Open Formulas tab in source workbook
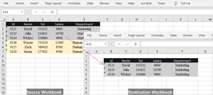Image resolution: width=213 pixels, height=95 pixels. [x=74, y=3]
